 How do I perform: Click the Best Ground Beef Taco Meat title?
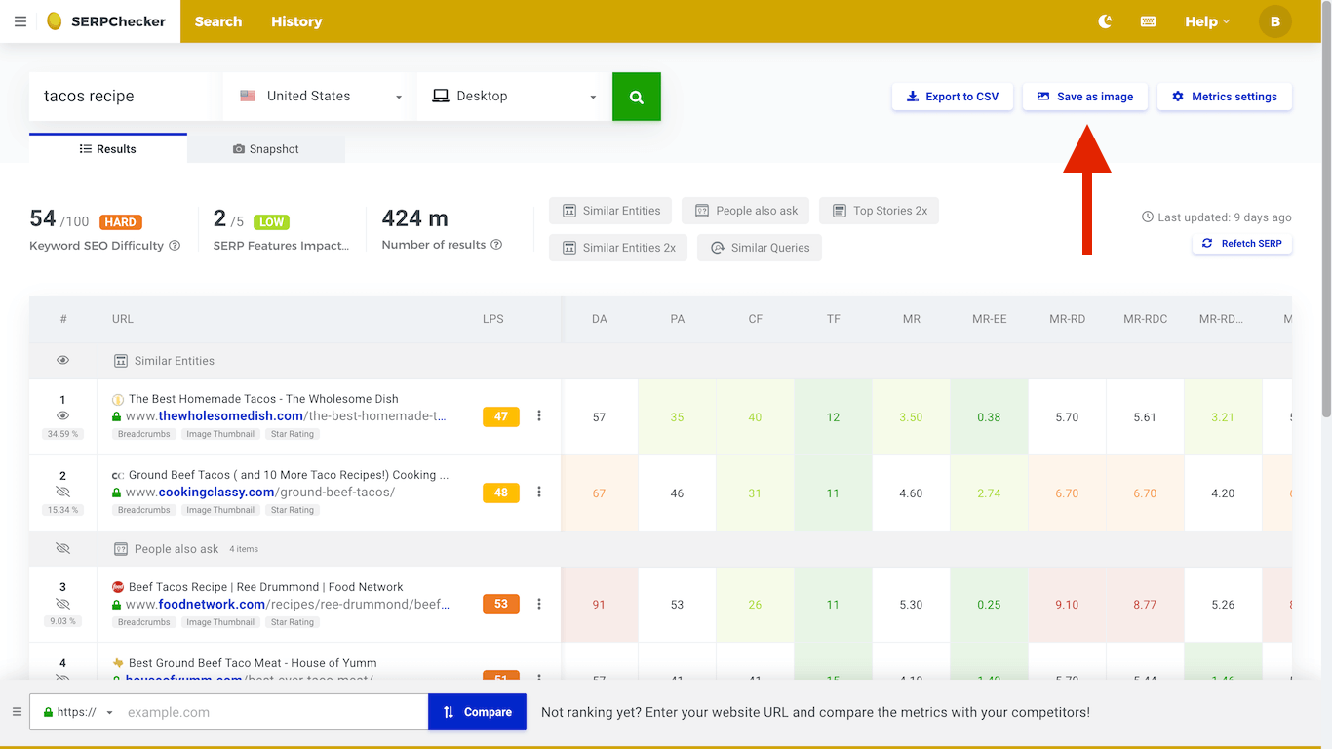[253, 663]
